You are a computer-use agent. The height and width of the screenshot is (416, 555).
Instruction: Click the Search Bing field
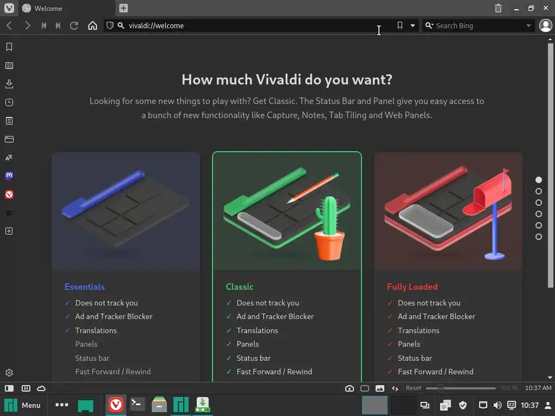tap(478, 25)
